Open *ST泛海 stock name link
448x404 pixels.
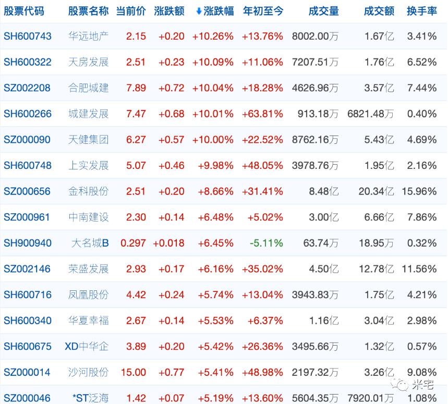(x=91, y=398)
